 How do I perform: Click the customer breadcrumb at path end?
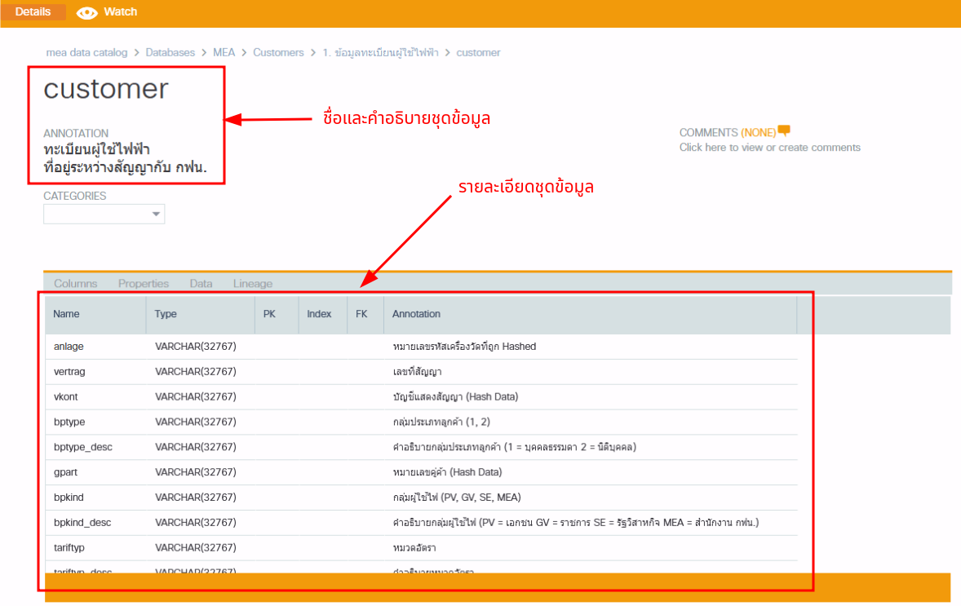tap(478, 52)
